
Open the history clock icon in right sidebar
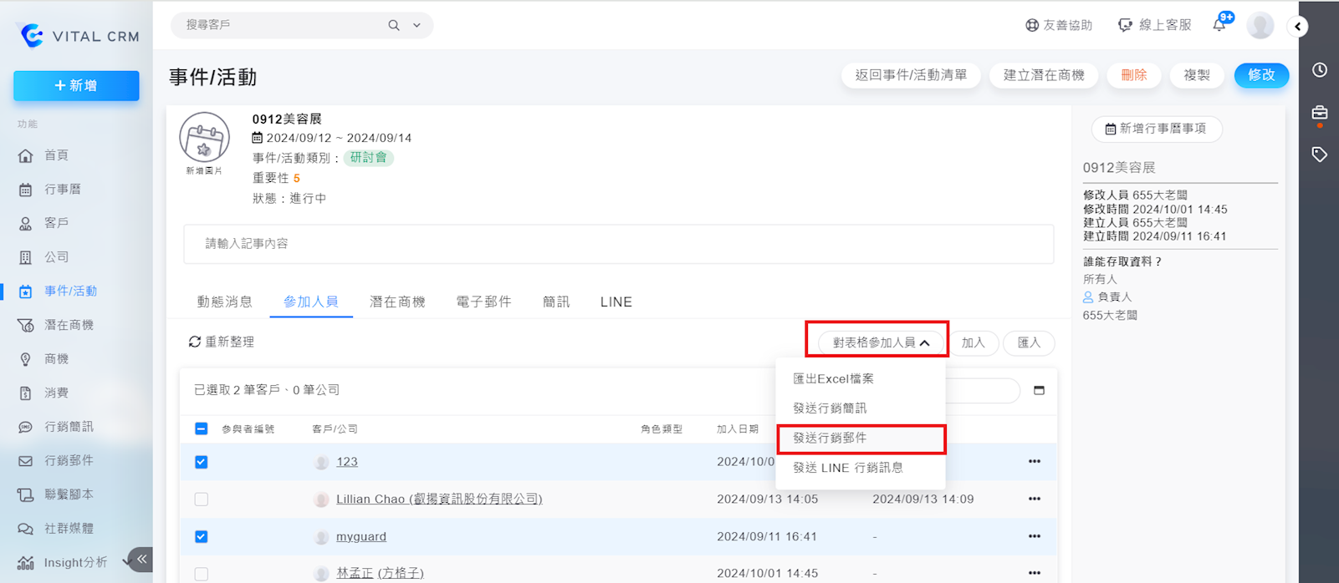click(1320, 70)
